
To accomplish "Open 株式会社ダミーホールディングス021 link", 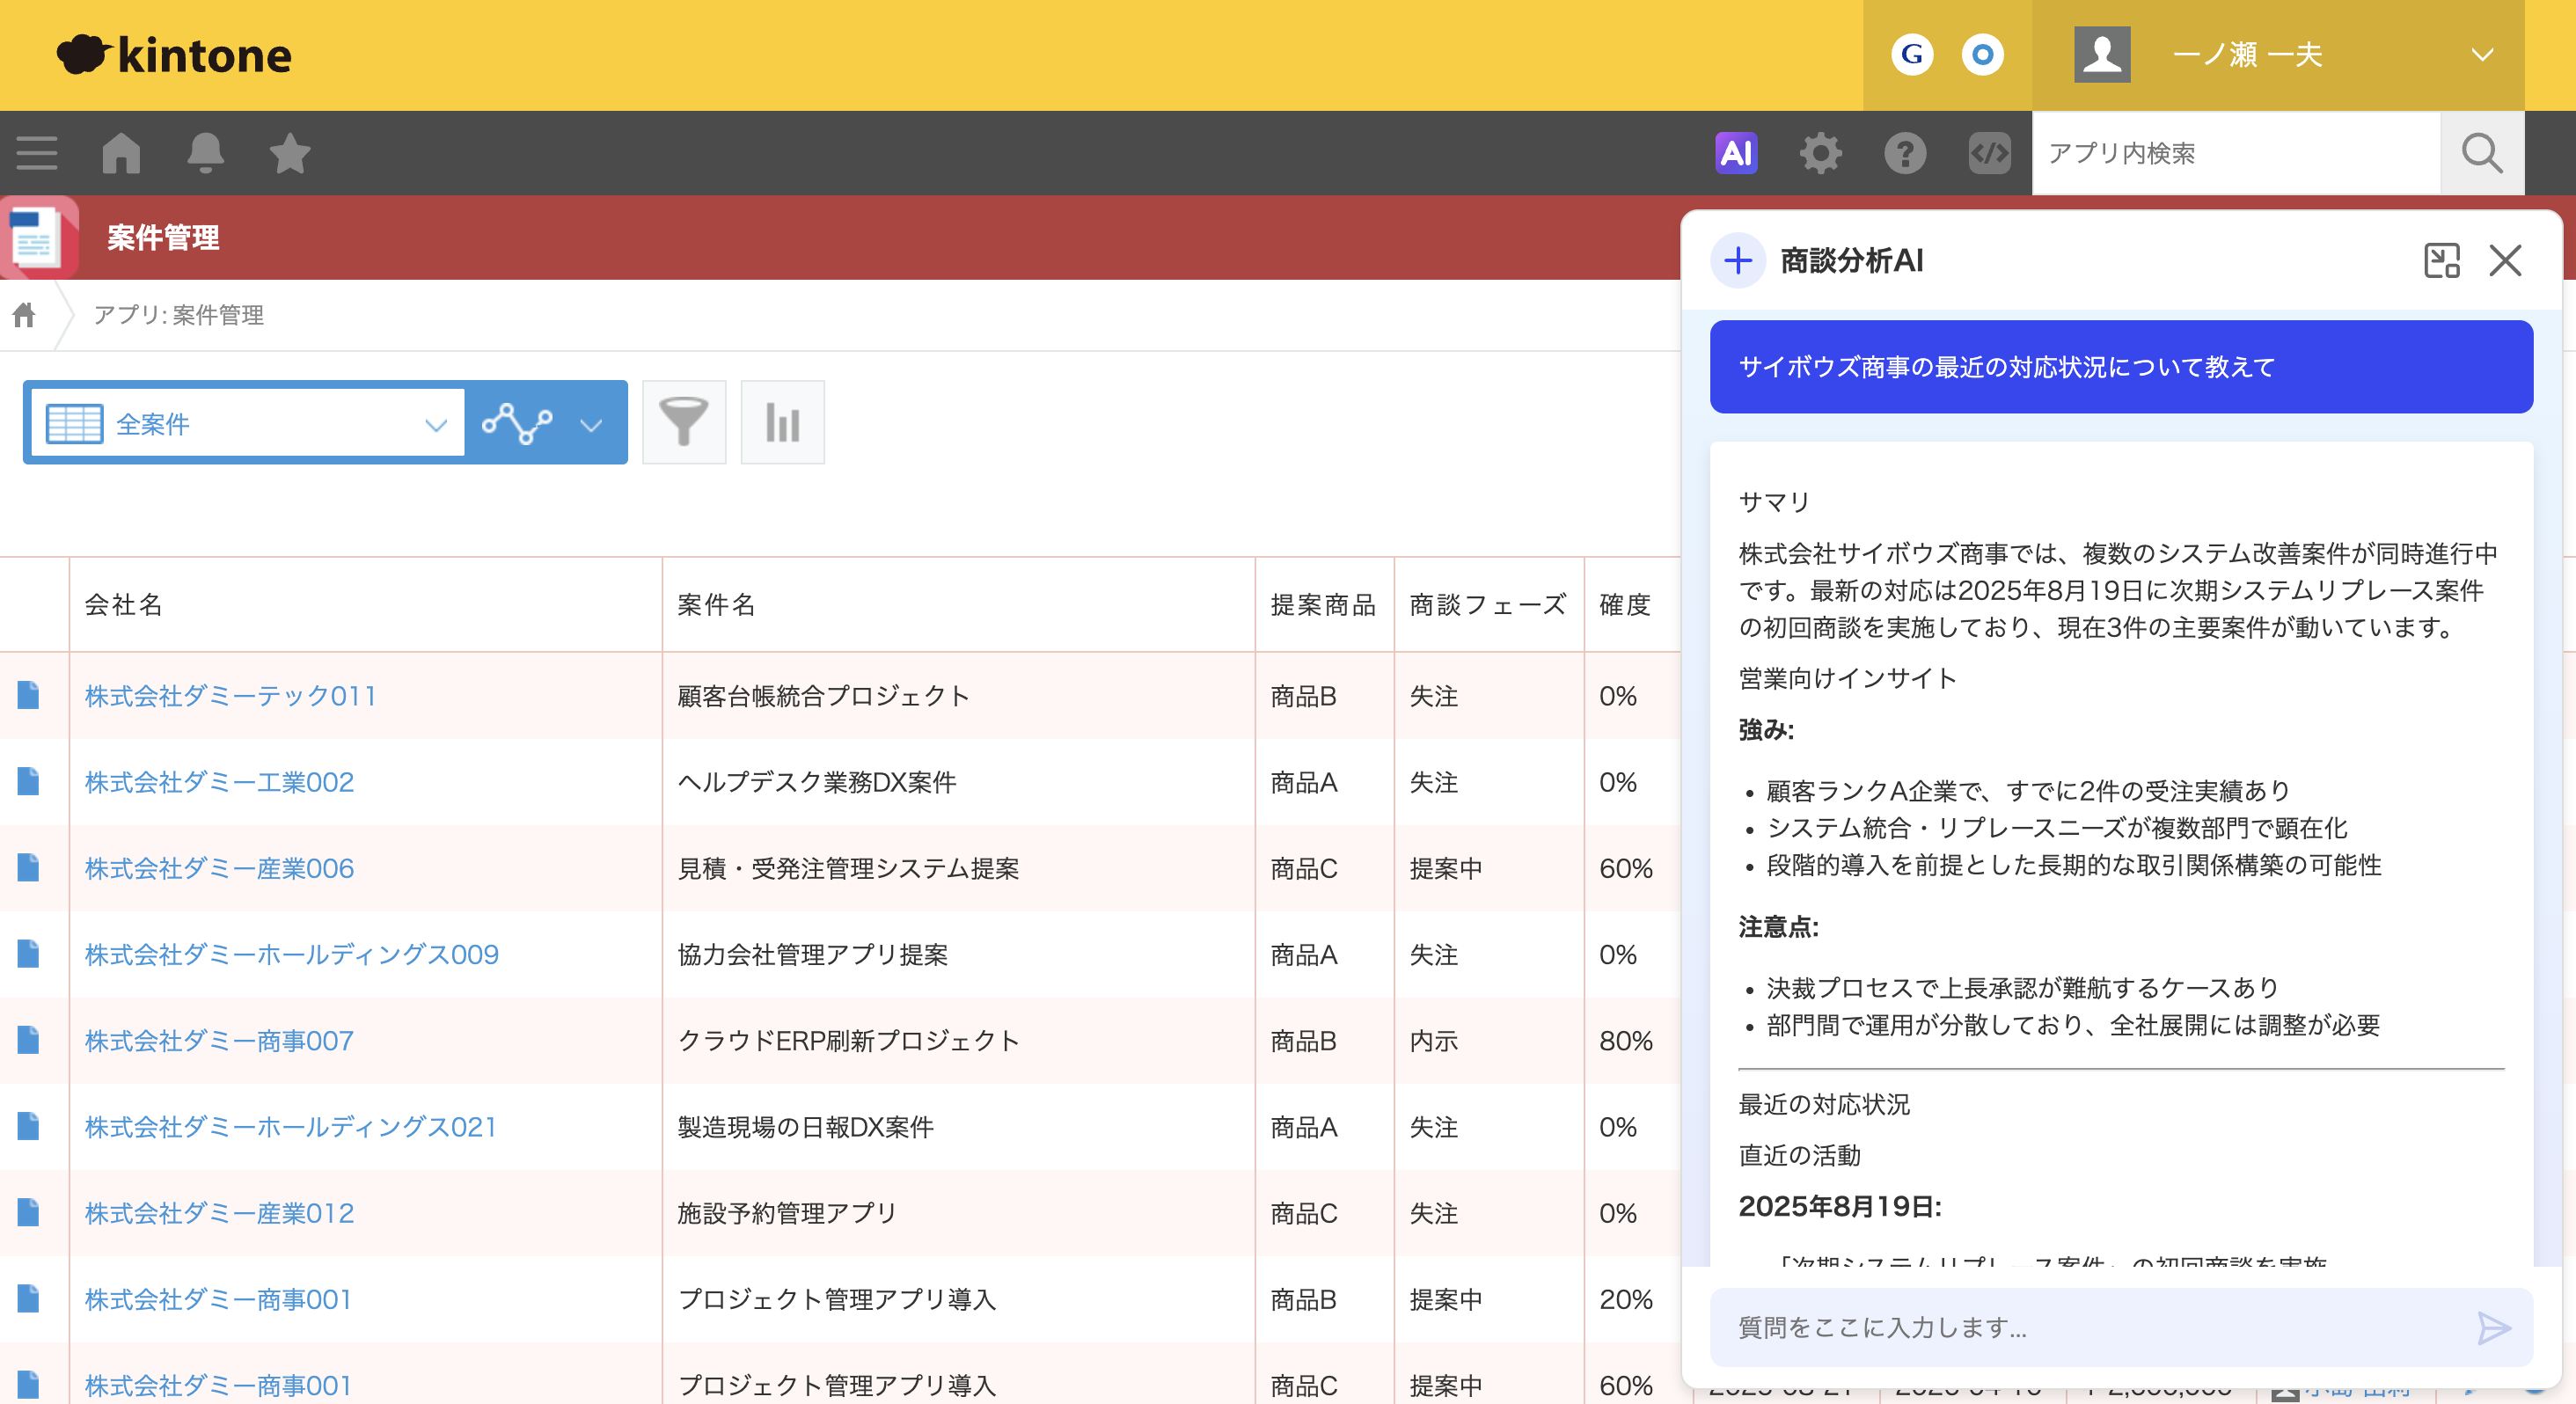I will tap(290, 1126).
